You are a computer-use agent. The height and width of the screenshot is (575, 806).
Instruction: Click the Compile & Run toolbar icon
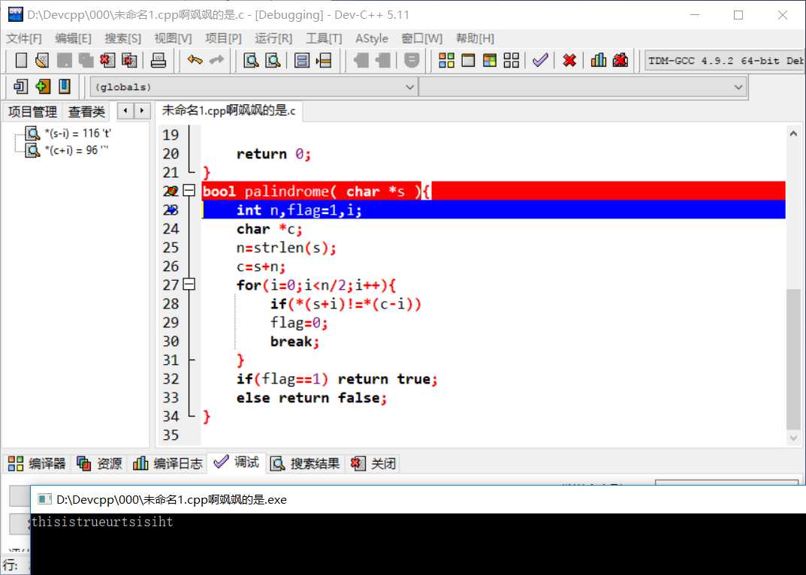tap(490, 61)
